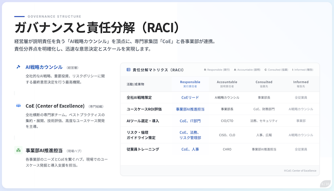Select the AIツール選定・導入 row label
The height and width of the screenshot is (191, 334).
coord(142,121)
